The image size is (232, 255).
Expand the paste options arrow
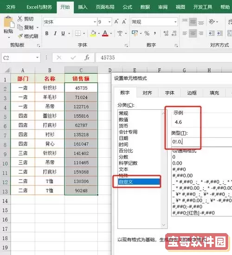(9, 37)
